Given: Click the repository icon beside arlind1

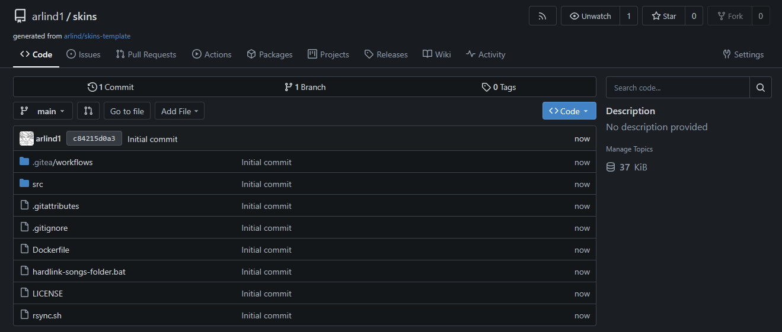Looking at the screenshot, I should [20, 16].
